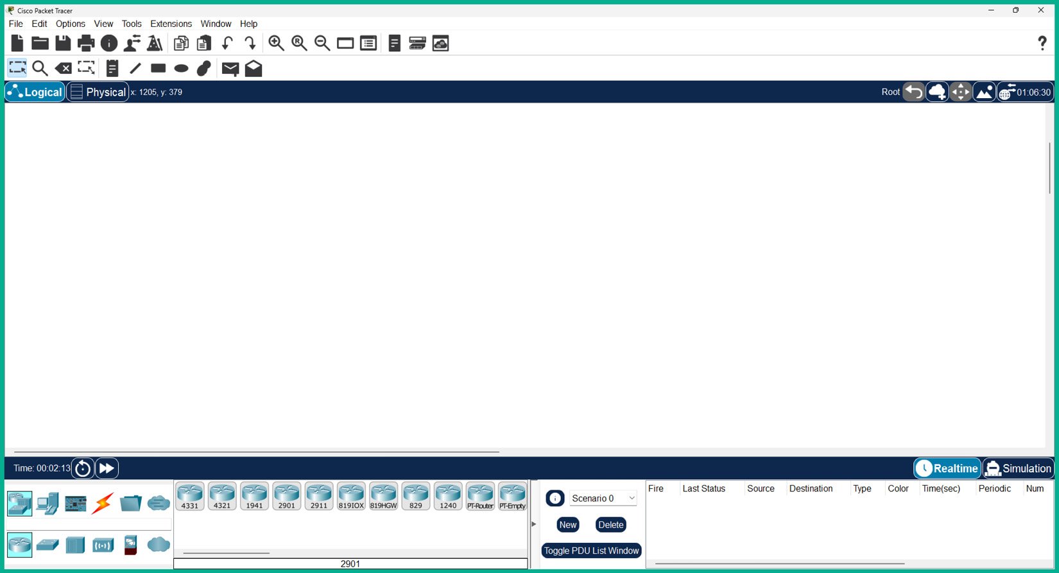This screenshot has height=573, width=1059.
Task: Switch to Realtime mode
Action: (x=947, y=468)
